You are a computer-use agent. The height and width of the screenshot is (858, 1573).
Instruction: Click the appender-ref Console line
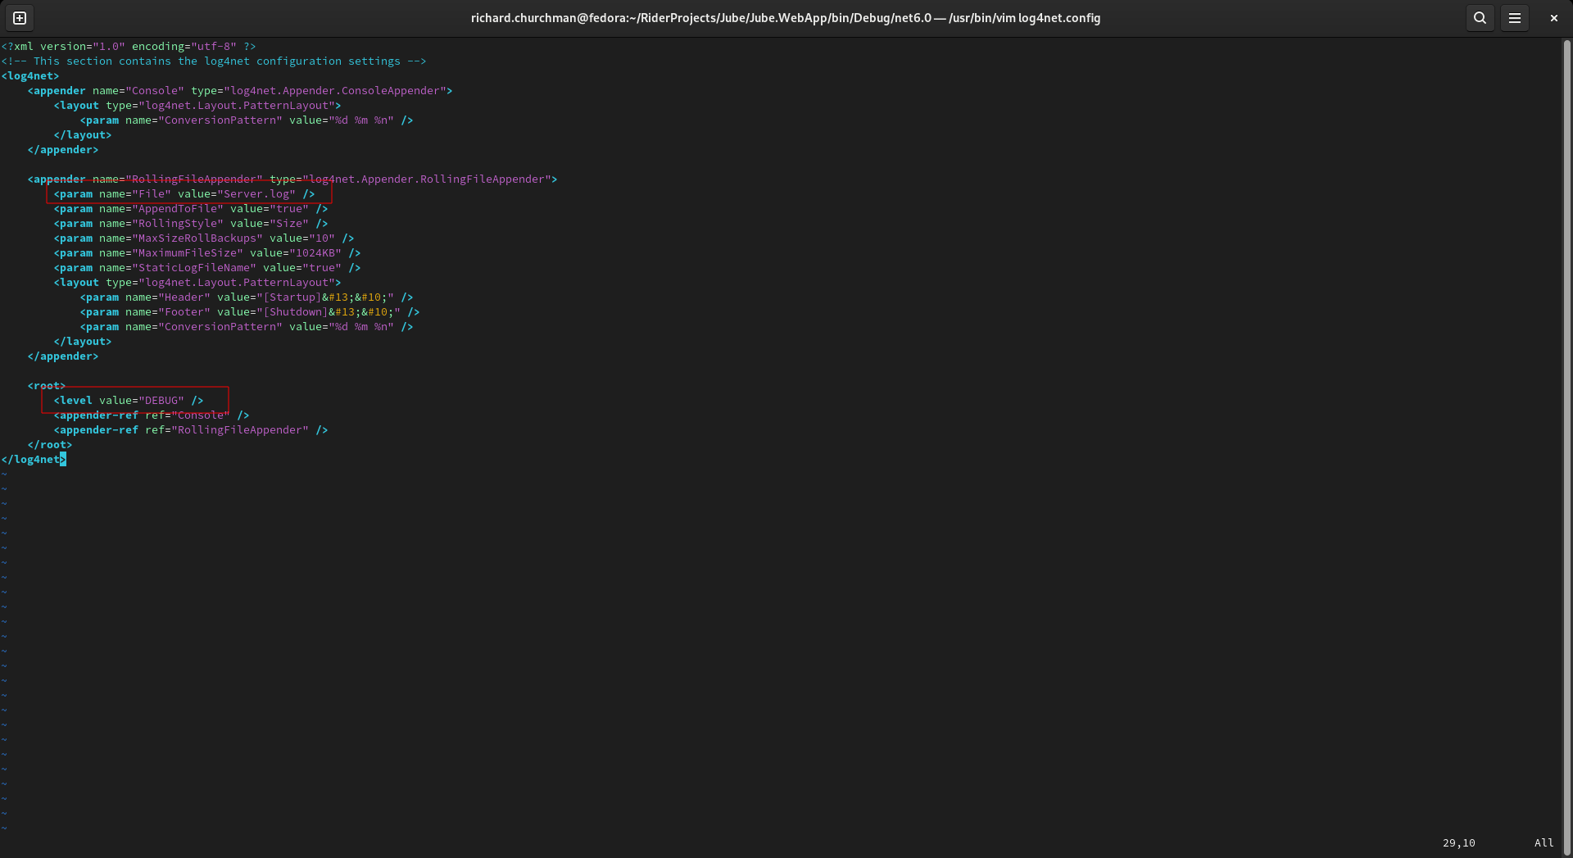point(152,415)
